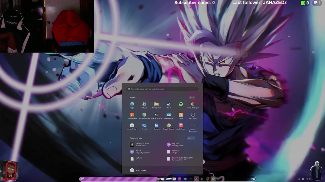Open Microsoft Store
The width and height of the screenshot is (325, 182).
[132, 127]
